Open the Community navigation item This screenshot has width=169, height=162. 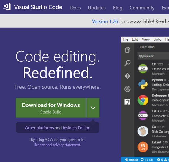[x=142, y=8]
